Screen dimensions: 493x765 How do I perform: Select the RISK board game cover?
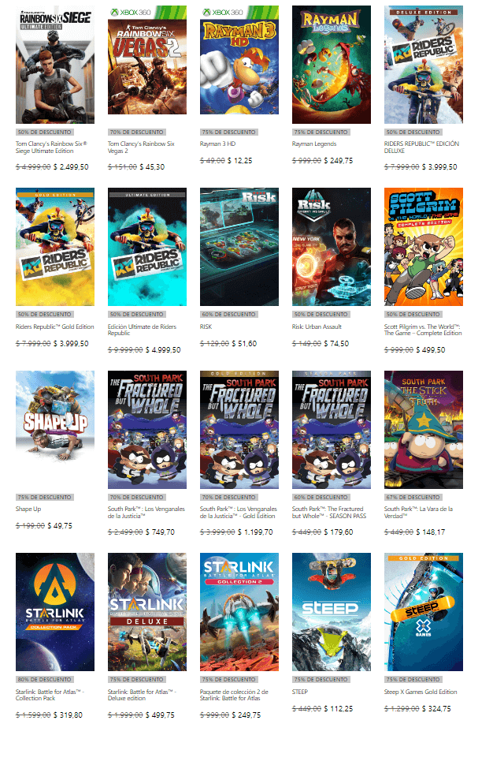coord(239,247)
